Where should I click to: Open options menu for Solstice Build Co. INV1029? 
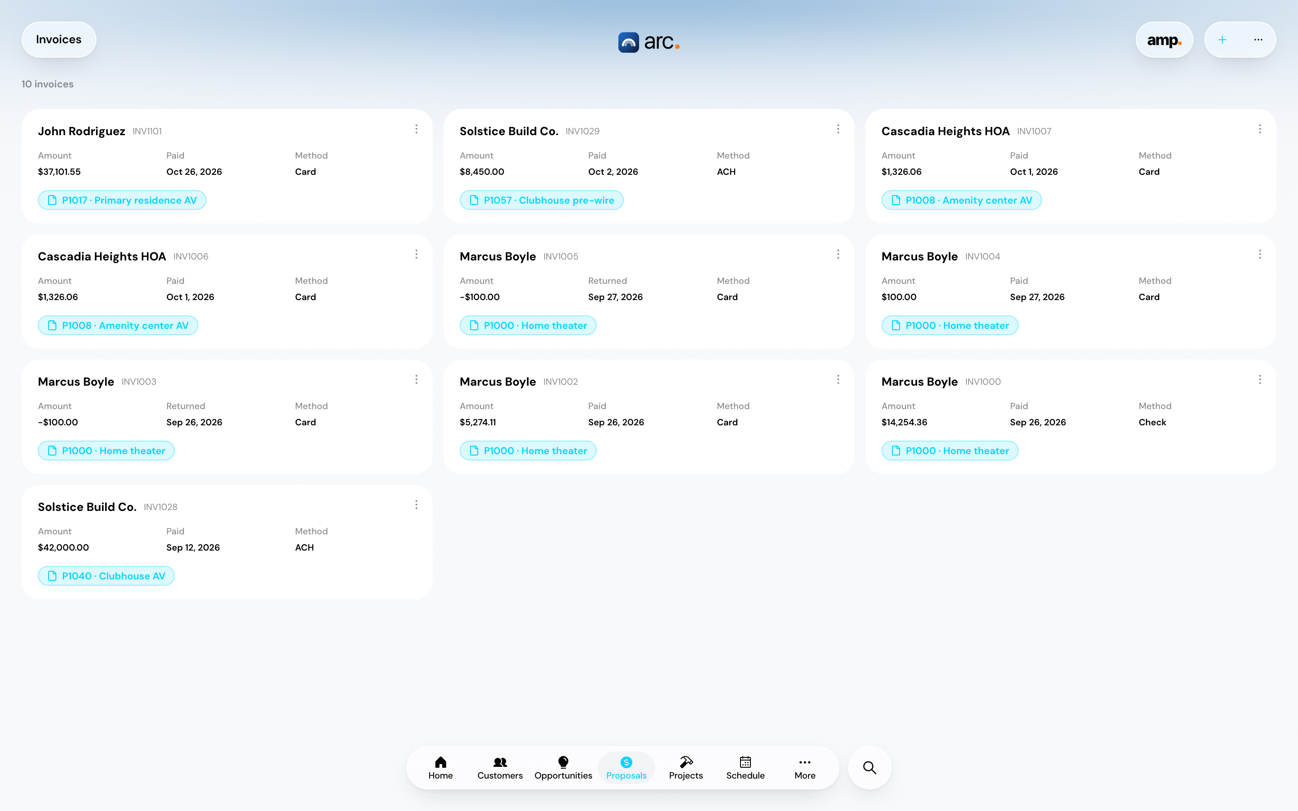838,129
